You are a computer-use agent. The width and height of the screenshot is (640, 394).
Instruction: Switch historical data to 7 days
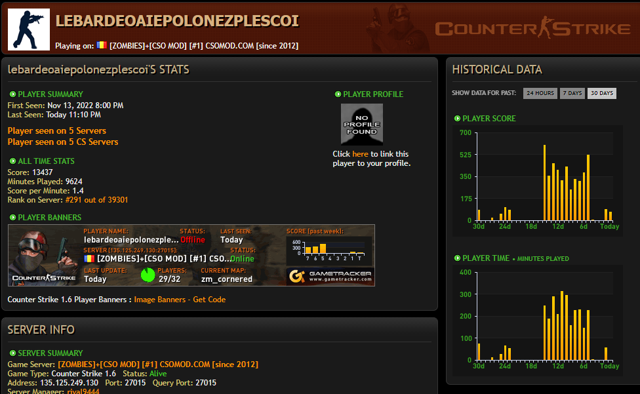click(x=572, y=93)
